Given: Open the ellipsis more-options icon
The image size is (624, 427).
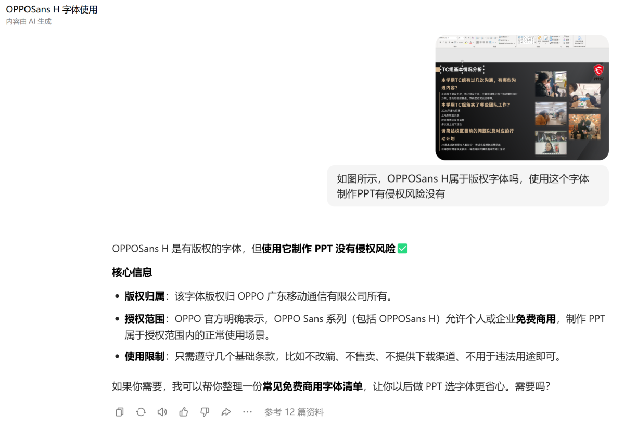Looking at the screenshot, I should (247, 412).
